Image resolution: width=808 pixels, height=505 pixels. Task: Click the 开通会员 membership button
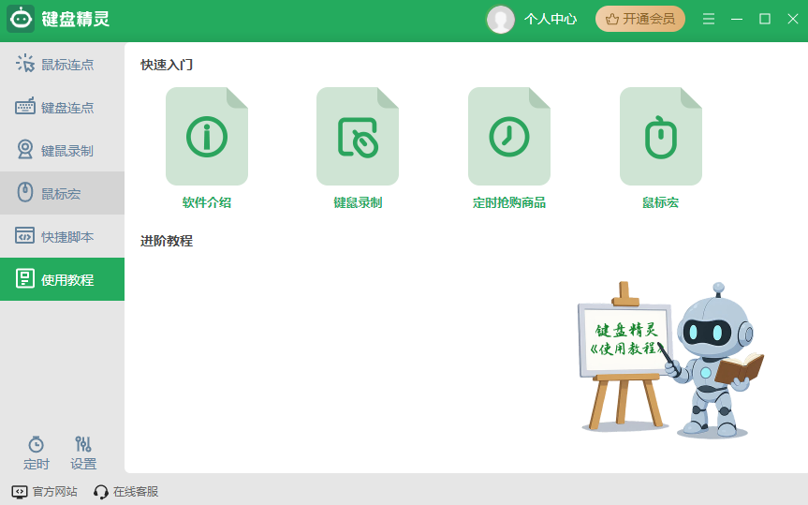point(640,19)
